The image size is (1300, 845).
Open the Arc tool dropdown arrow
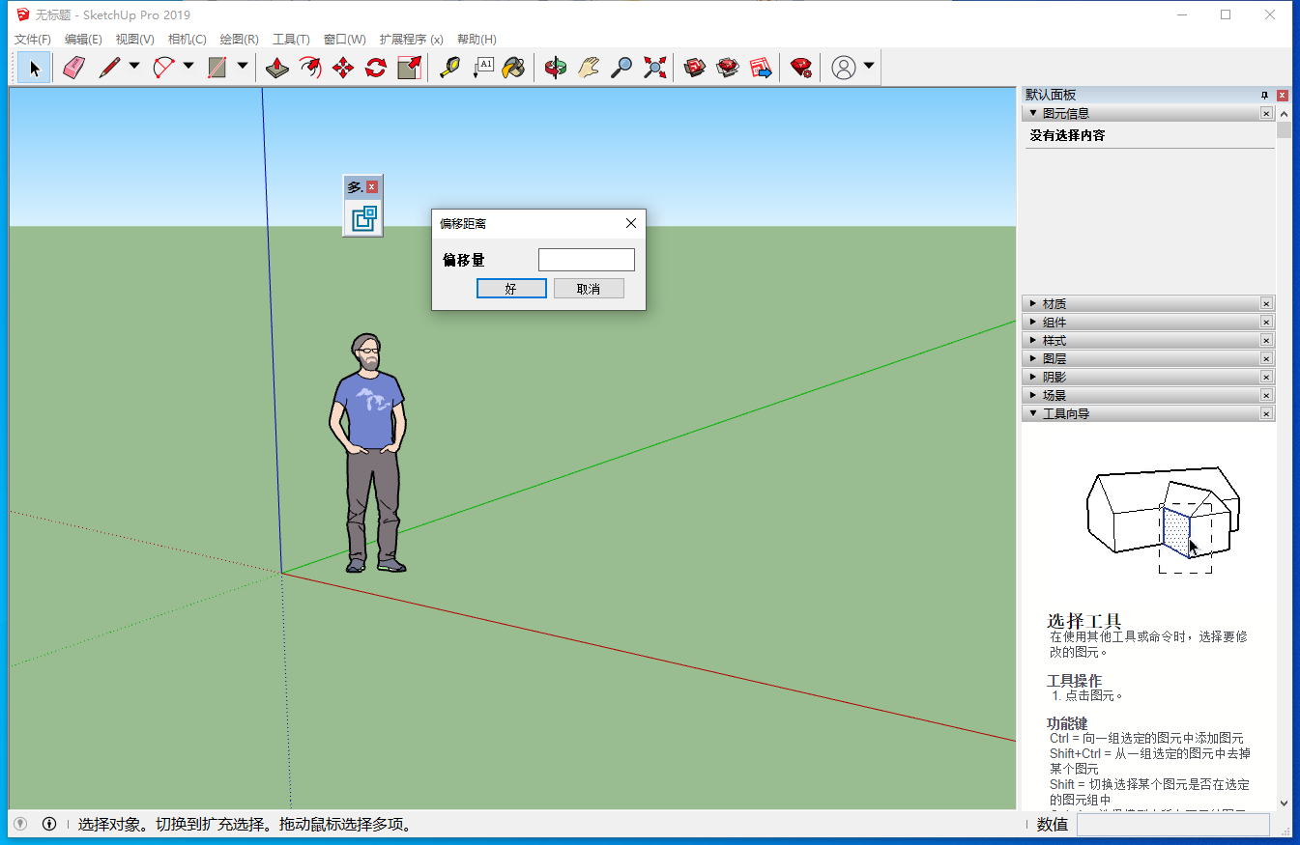pyautogui.click(x=188, y=67)
